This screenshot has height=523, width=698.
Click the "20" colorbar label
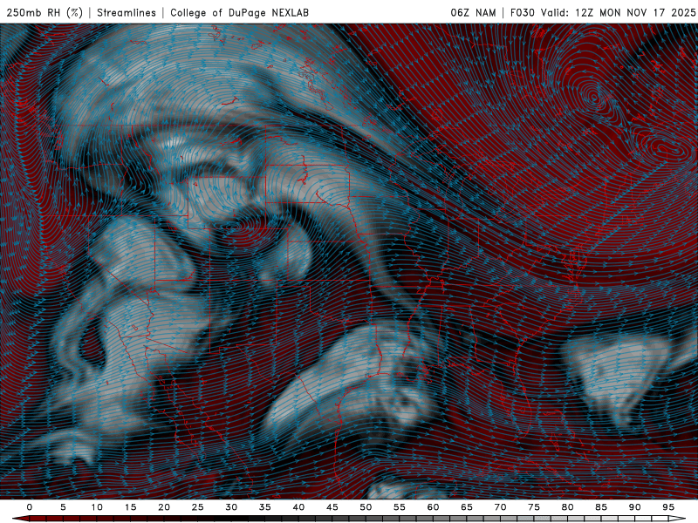pos(164,507)
